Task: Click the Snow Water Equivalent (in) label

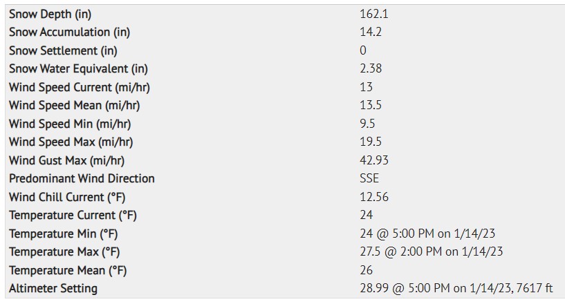Action: tap(78, 69)
